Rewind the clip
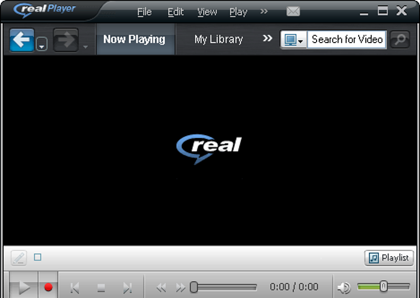The image size is (420, 298). 161,288
